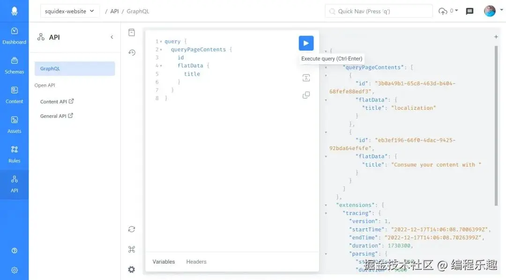This screenshot has width=506, height=280.
Task: Collapse the API side panel
Action: click(112, 37)
